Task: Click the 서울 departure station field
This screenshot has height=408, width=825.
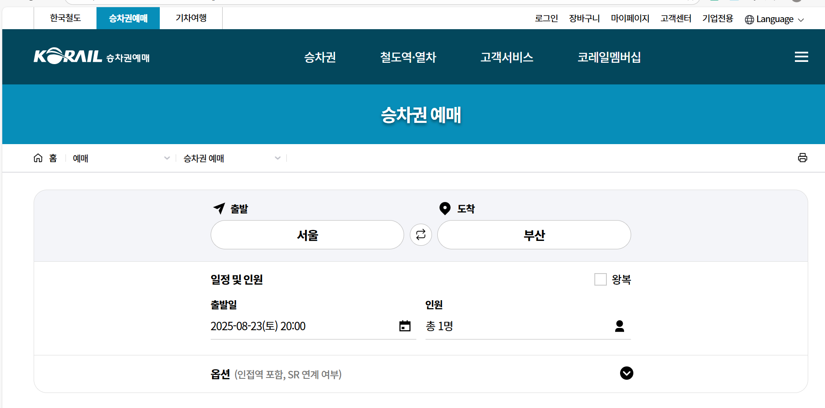Action: [307, 235]
